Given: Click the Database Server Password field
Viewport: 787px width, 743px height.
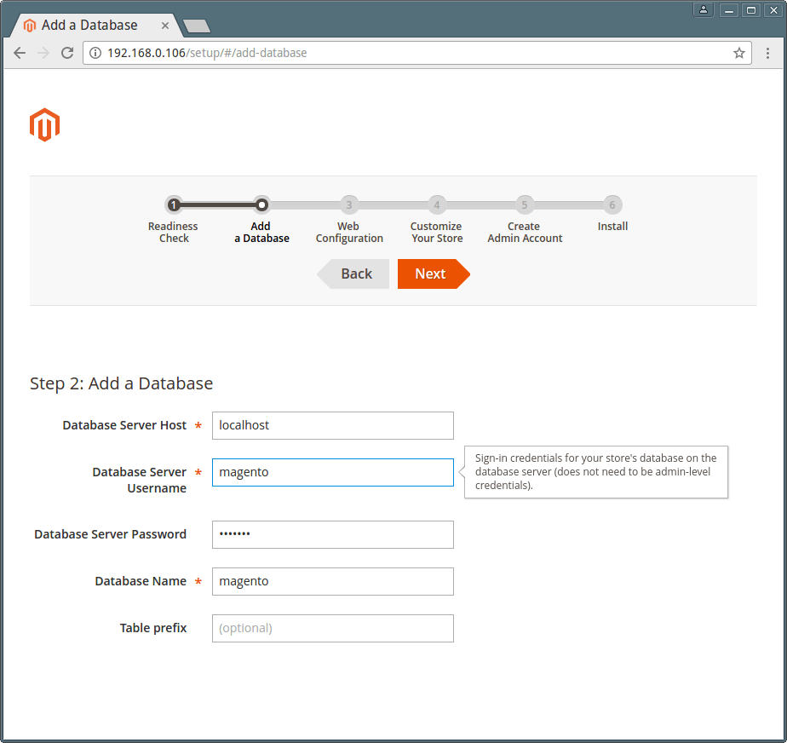Looking at the screenshot, I should pos(333,534).
